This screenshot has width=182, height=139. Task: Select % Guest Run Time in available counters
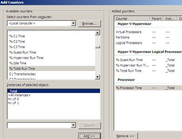click(52, 52)
